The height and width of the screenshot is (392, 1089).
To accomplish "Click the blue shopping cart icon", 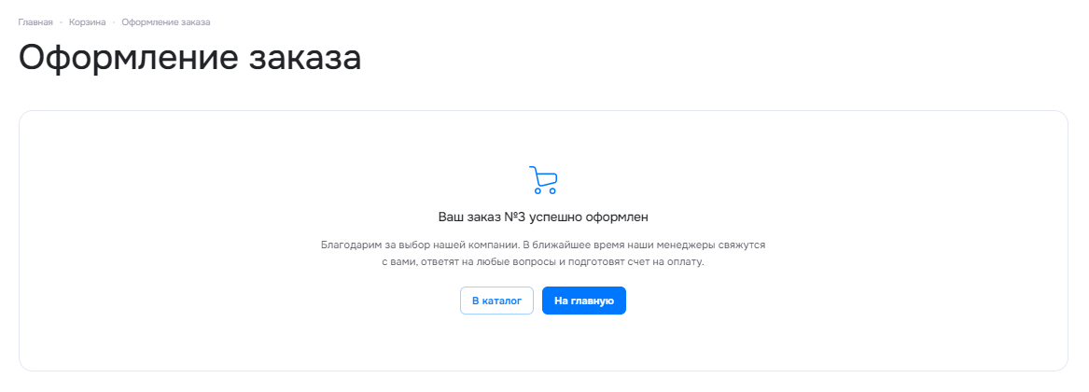I will [543, 179].
